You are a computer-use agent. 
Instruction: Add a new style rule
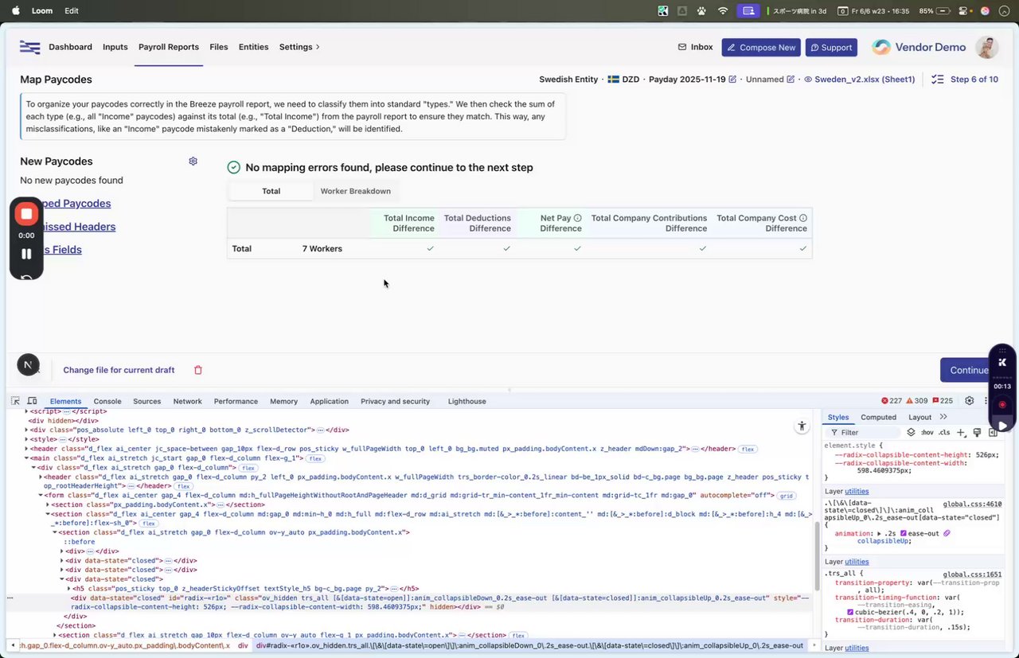[x=961, y=433]
